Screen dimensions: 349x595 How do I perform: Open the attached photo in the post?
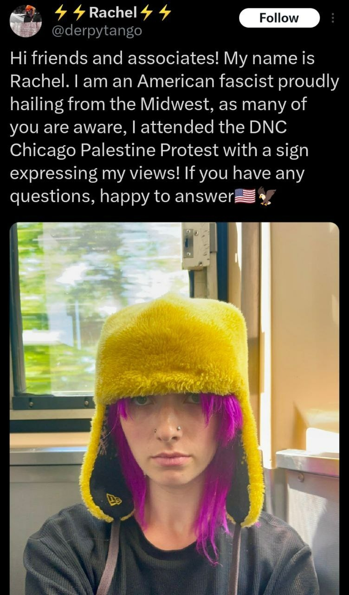[x=174, y=409]
